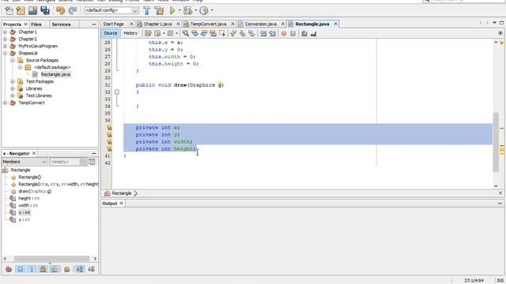
Task: Expand the TempConvert project node
Action: point(5,103)
